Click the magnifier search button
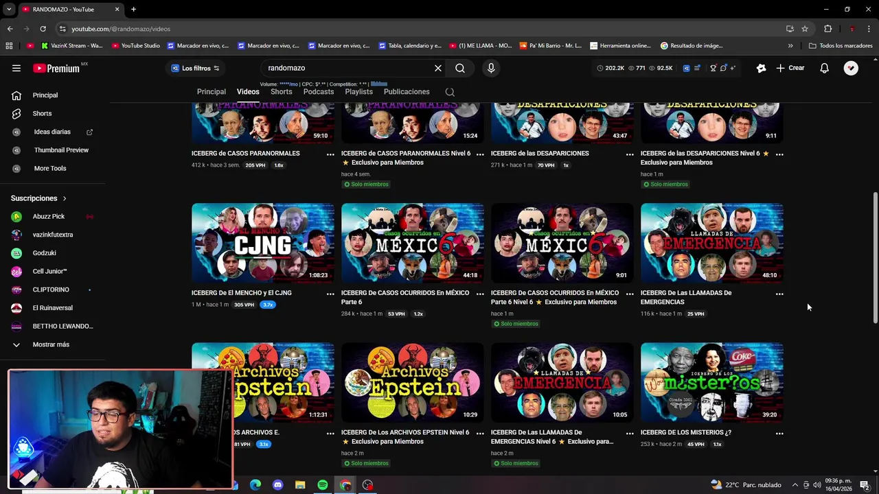 point(460,68)
